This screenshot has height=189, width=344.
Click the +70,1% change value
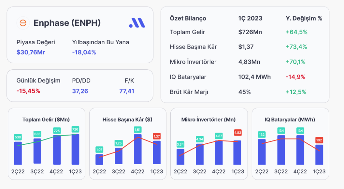[x=296, y=62]
